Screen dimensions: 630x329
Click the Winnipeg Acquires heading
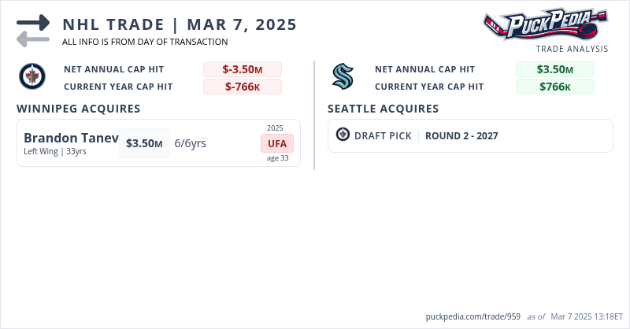79,109
